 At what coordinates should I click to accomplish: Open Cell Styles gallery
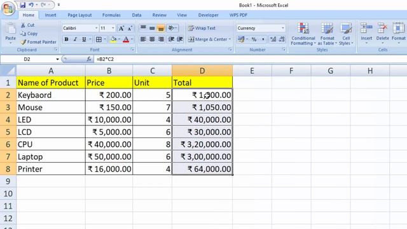[346, 34]
